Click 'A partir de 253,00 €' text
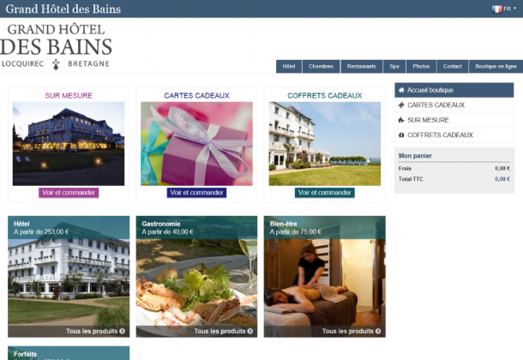Image resolution: width=523 pixels, height=360 pixels. pos(41,231)
